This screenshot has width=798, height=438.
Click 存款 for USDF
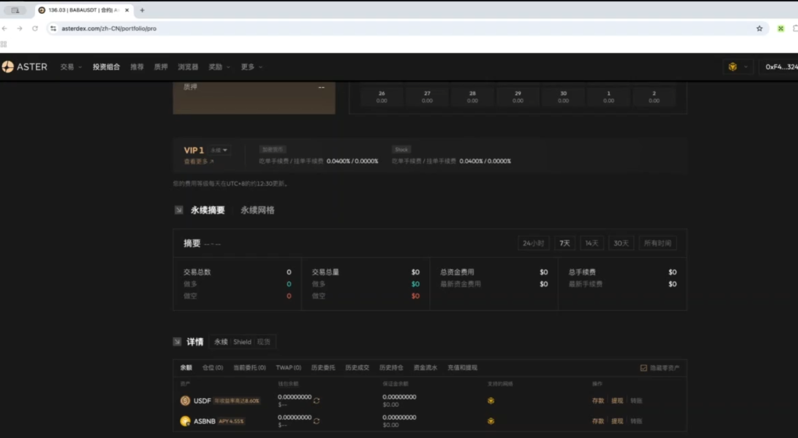click(598, 400)
